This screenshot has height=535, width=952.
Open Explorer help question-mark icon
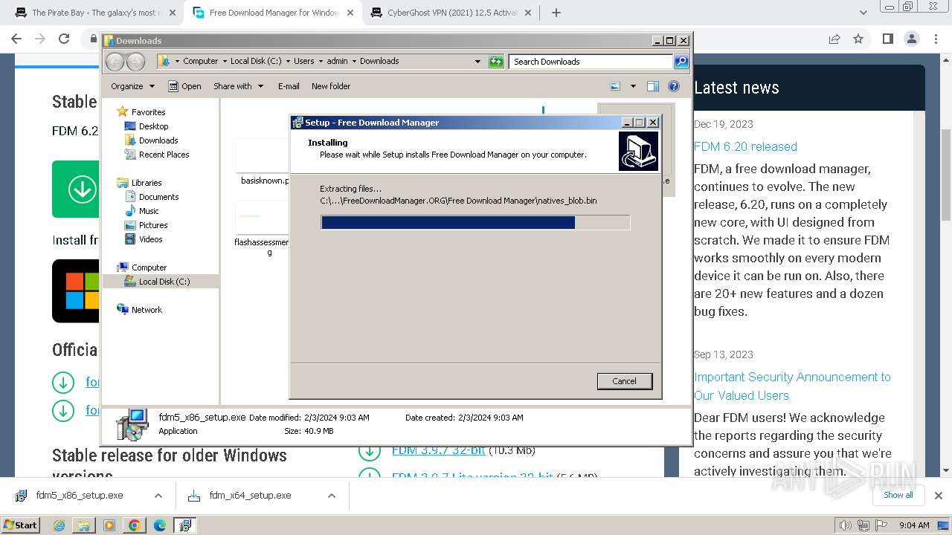click(x=674, y=86)
